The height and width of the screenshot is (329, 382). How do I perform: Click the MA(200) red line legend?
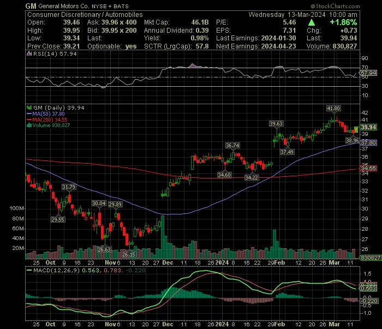(47, 119)
